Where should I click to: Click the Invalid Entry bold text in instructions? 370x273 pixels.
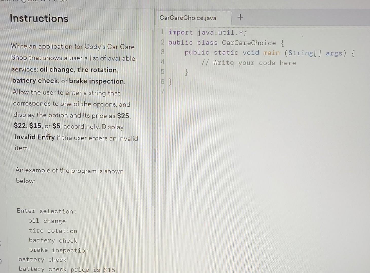(x=34, y=137)
